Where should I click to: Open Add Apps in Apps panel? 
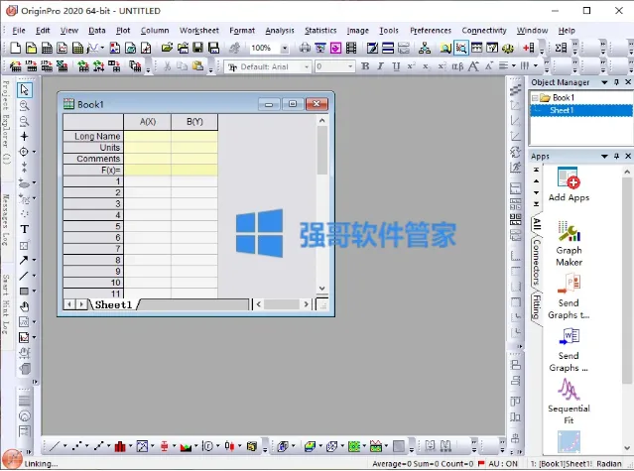click(x=569, y=184)
